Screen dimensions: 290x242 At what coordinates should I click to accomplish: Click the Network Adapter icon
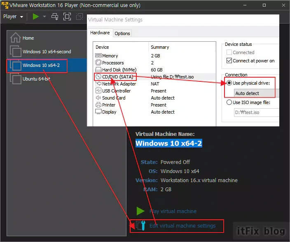pos(98,84)
